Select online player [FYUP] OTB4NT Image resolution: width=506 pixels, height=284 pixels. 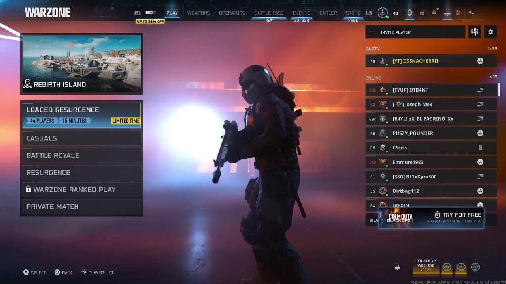tap(431, 90)
